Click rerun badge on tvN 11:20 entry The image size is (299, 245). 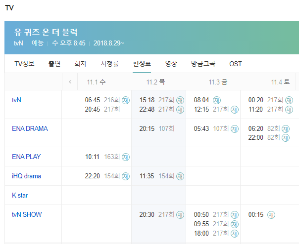(x=289, y=110)
